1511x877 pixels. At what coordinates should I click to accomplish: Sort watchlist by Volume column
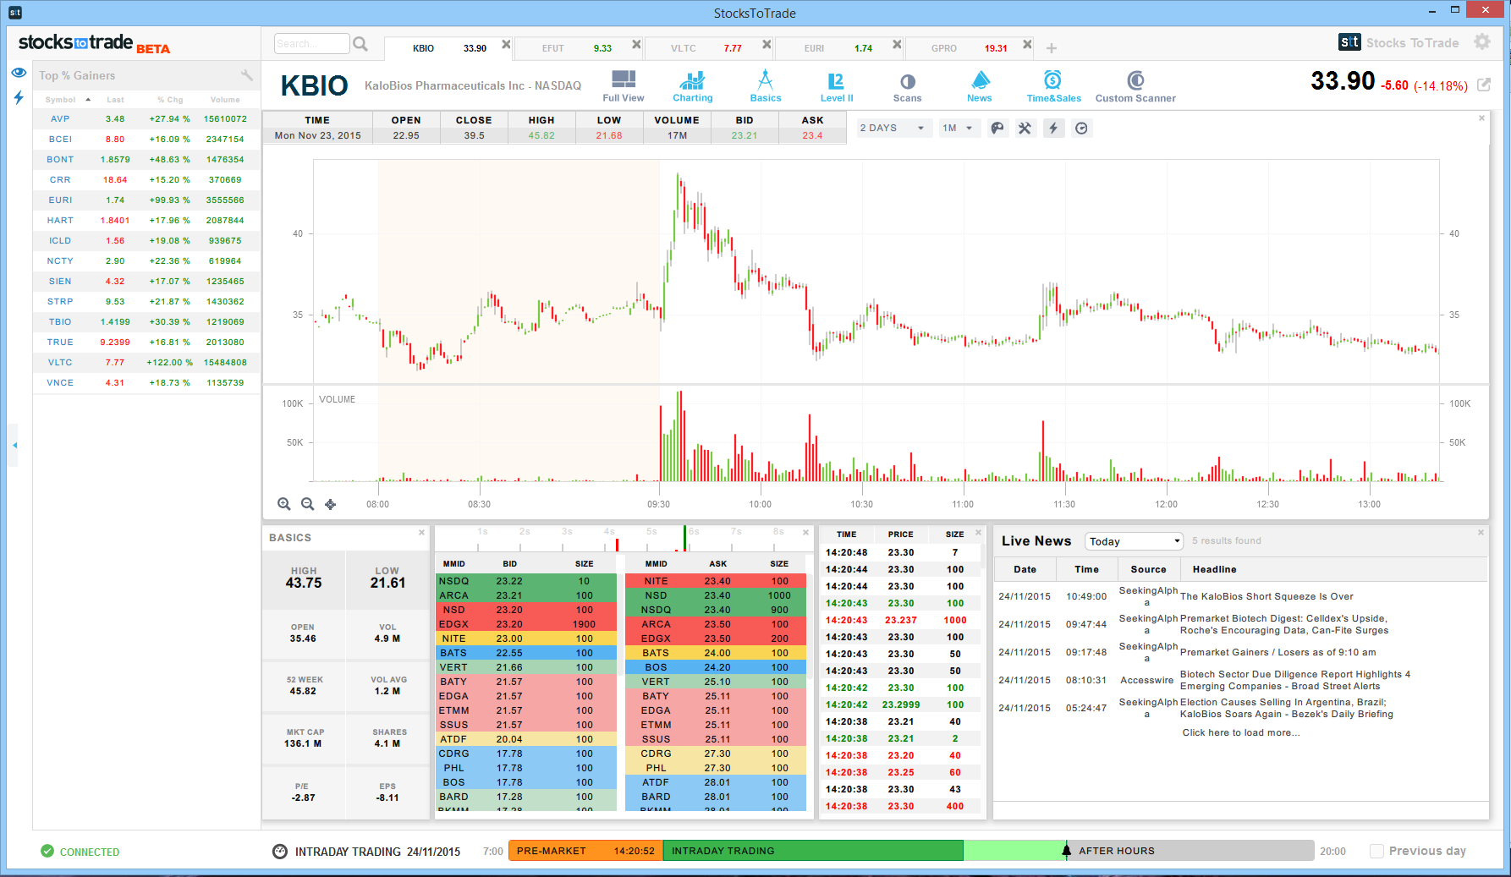(225, 100)
